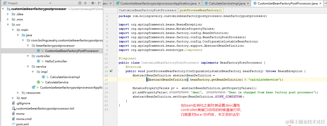Select the .gitignore file

pyautogui.click(x=23, y=103)
